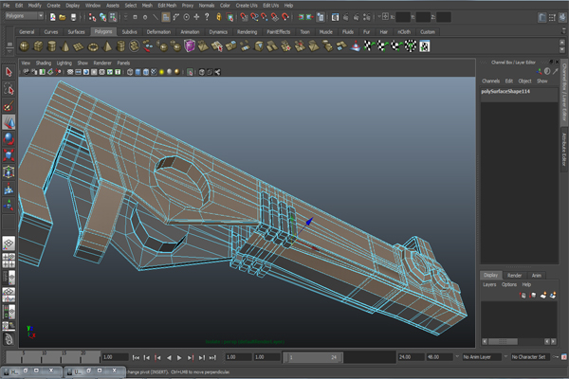
Task: Create a polygon pipe from the shelf
Action: pos(120,46)
